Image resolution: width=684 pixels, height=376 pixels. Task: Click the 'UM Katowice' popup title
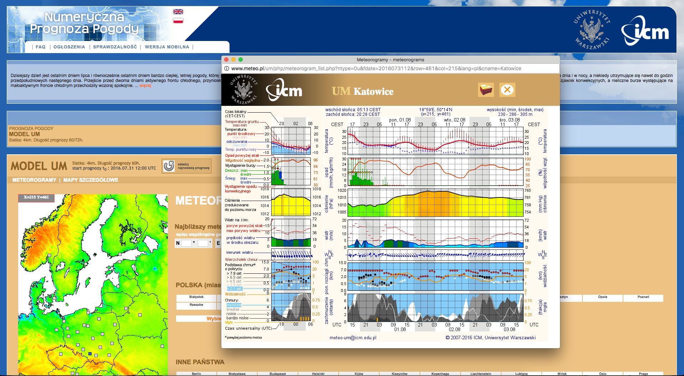point(362,91)
